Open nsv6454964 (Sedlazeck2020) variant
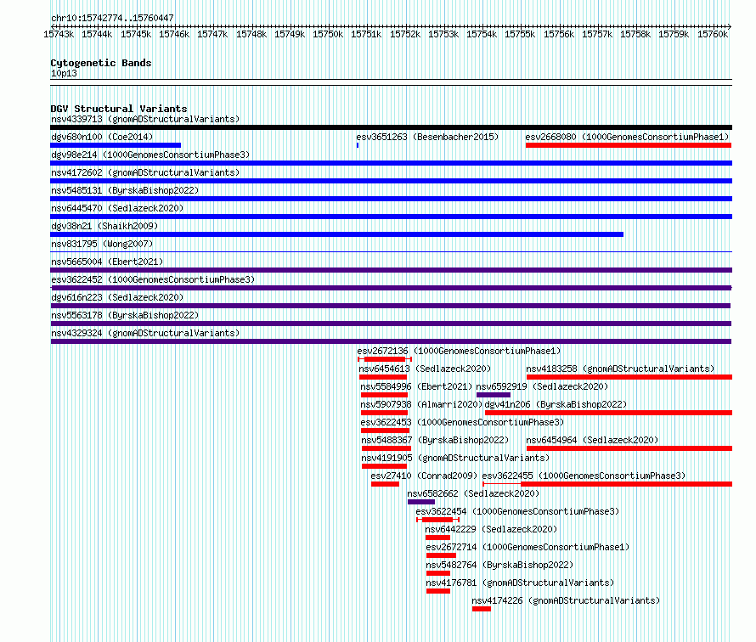The width and height of the screenshot is (756, 642). point(592,440)
